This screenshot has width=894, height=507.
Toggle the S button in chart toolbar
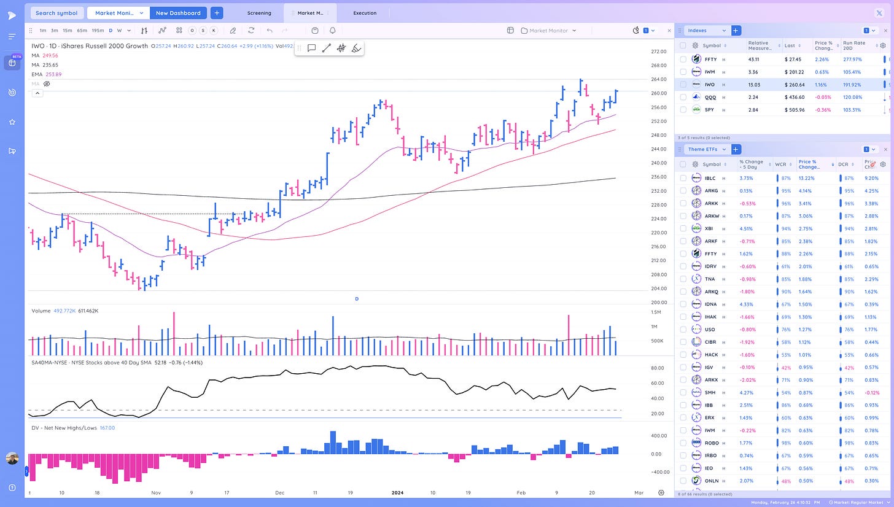pyautogui.click(x=203, y=30)
